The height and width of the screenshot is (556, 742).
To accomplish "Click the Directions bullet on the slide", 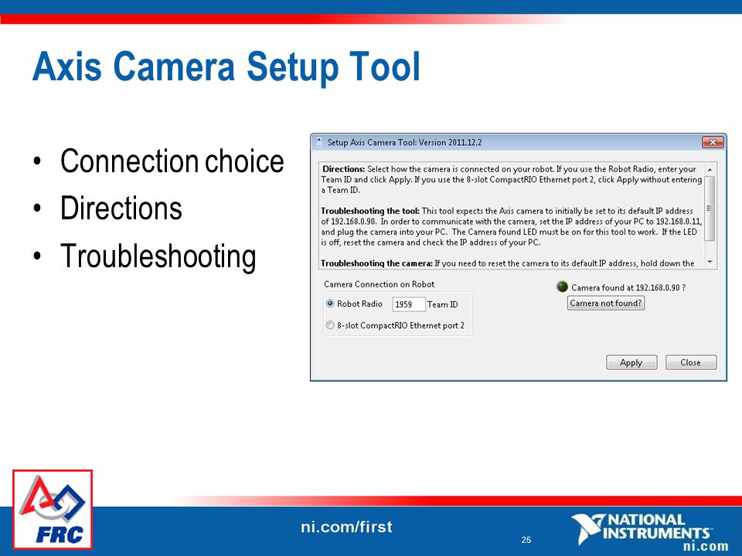I will [x=121, y=208].
